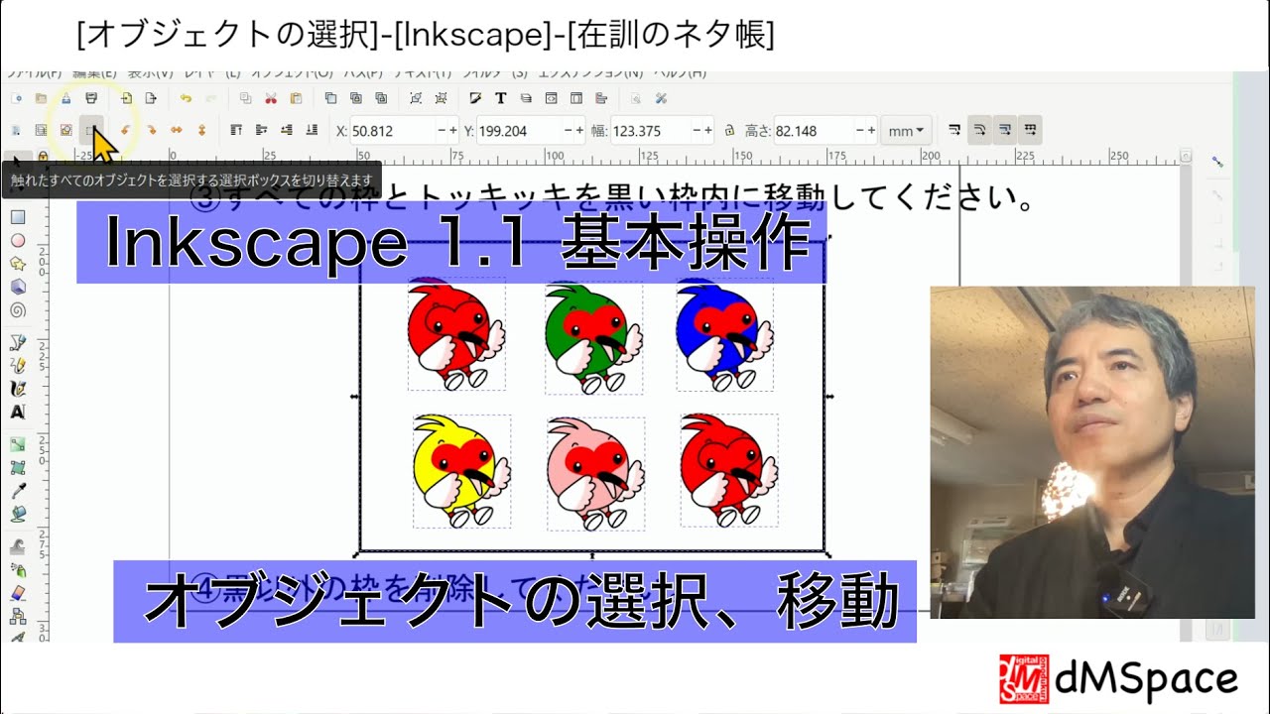Lower the selection to bottom

pyautogui.click(x=312, y=130)
